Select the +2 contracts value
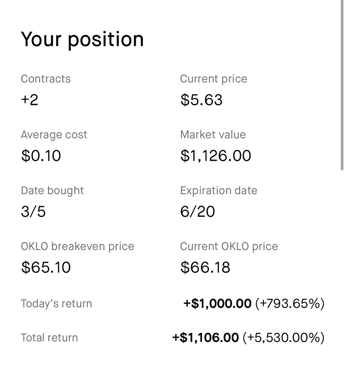Image resolution: width=346 pixels, height=368 pixels. tap(29, 100)
